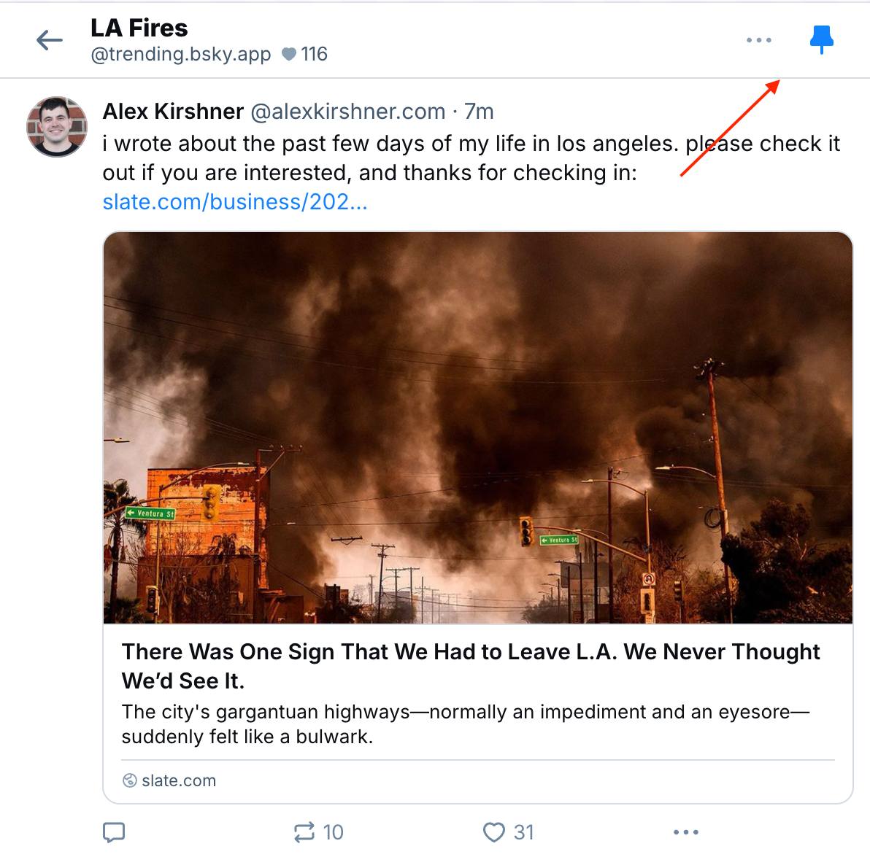Like the post with the heart icon
This screenshot has height=865, width=870.
point(494,832)
